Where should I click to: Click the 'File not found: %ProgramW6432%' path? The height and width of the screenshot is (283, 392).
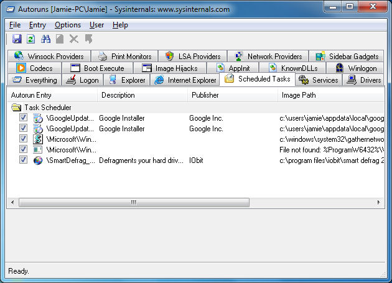[x=332, y=150]
